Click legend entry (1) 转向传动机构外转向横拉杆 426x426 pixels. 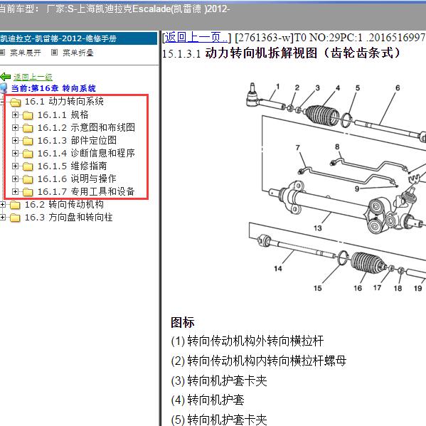(x=247, y=341)
